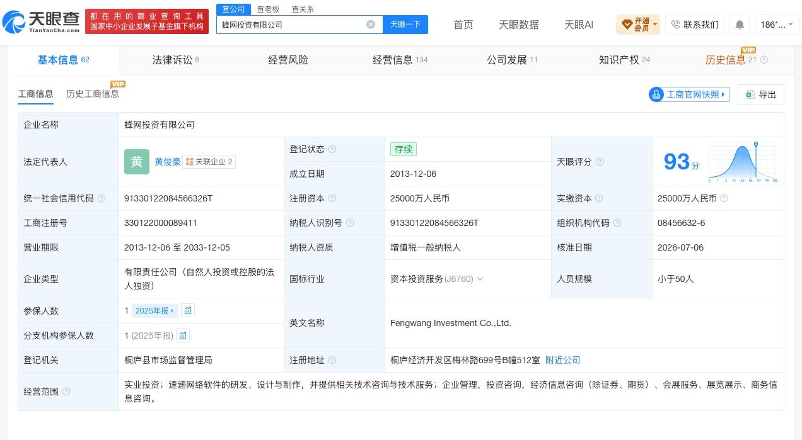The width and height of the screenshot is (802, 440).
Task: Open 天眼数据 in top navigation
Action: point(519,25)
